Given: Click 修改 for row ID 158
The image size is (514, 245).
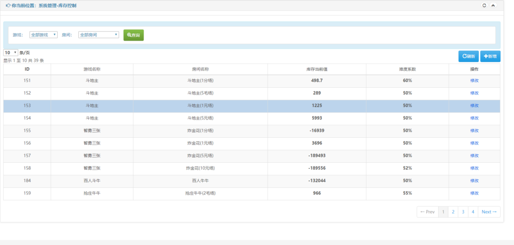Looking at the screenshot, I should 474,168.
